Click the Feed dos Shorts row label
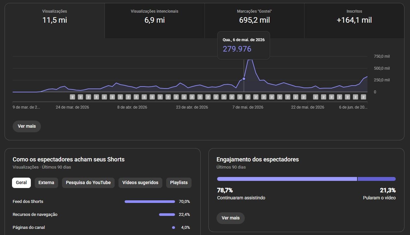 [28, 202]
